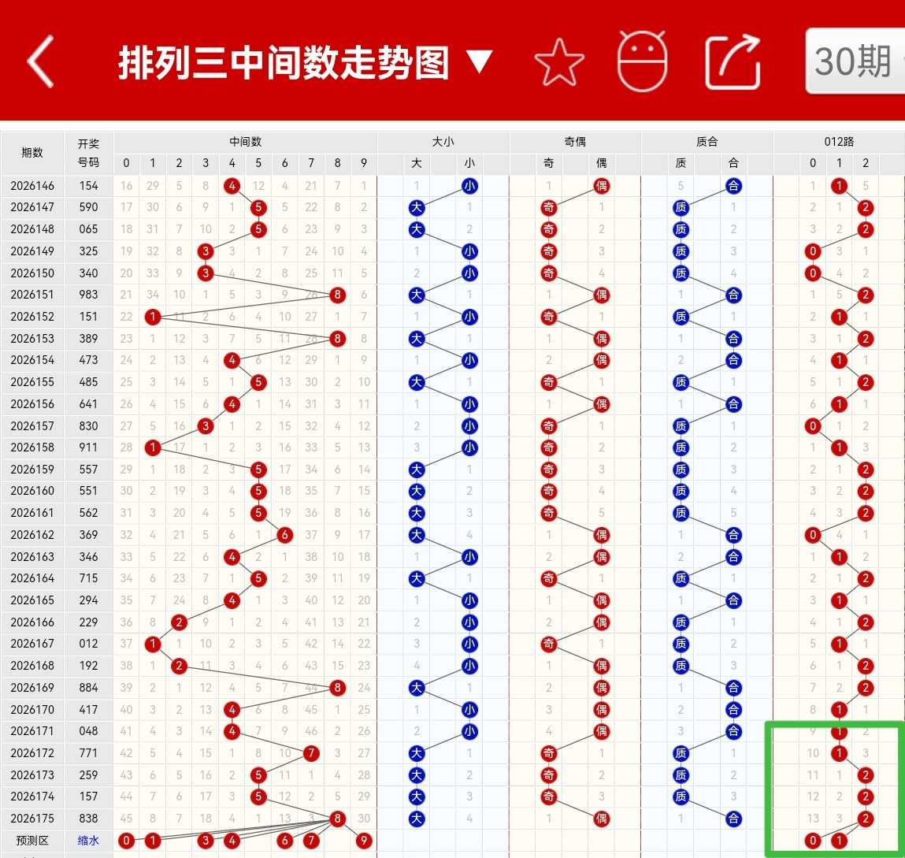Screen dimensions: 905x858
Task: Click the 中间数 section header
Action: pos(245,142)
